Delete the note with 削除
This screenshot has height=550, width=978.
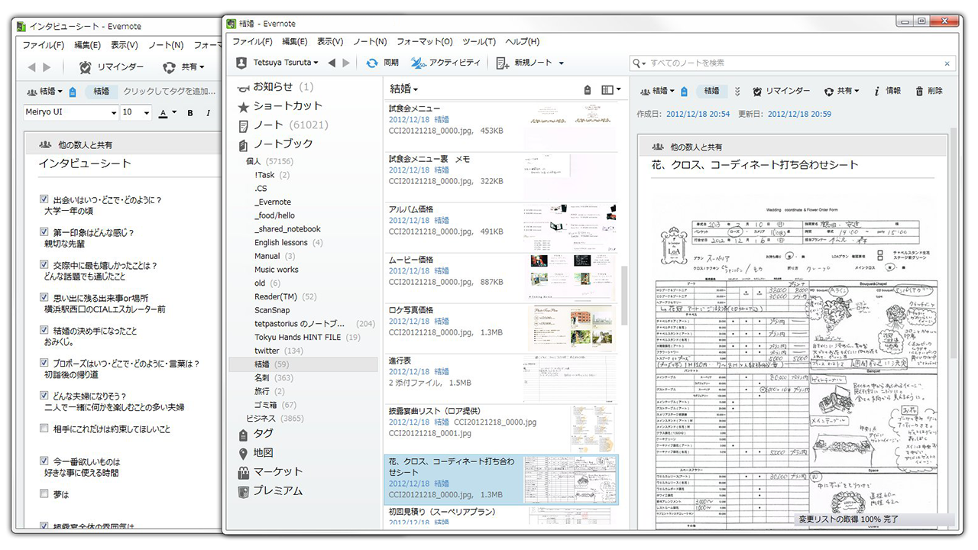pyautogui.click(x=928, y=91)
